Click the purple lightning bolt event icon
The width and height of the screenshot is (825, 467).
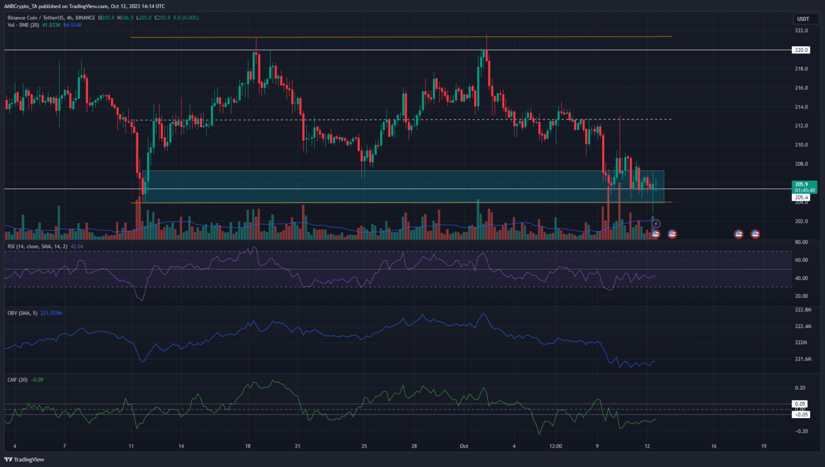pos(656,224)
